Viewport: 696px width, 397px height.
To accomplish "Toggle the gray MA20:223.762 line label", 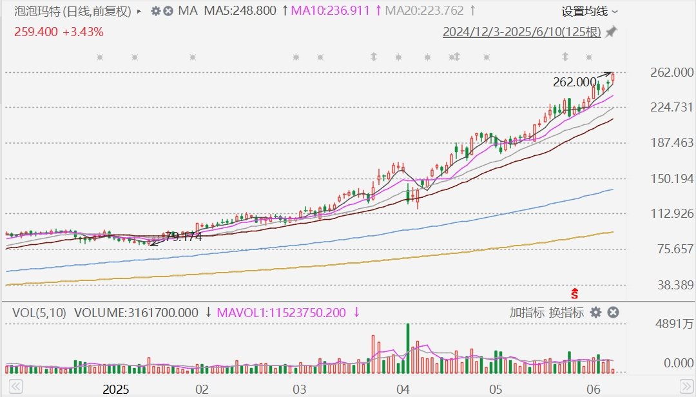I will pyautogui.click(x=424, y=11).
